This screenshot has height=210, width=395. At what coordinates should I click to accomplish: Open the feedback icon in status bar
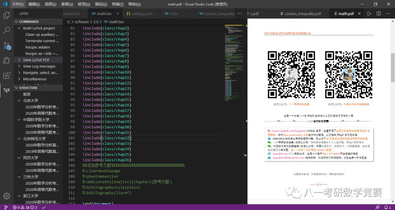tap(377, 207)
